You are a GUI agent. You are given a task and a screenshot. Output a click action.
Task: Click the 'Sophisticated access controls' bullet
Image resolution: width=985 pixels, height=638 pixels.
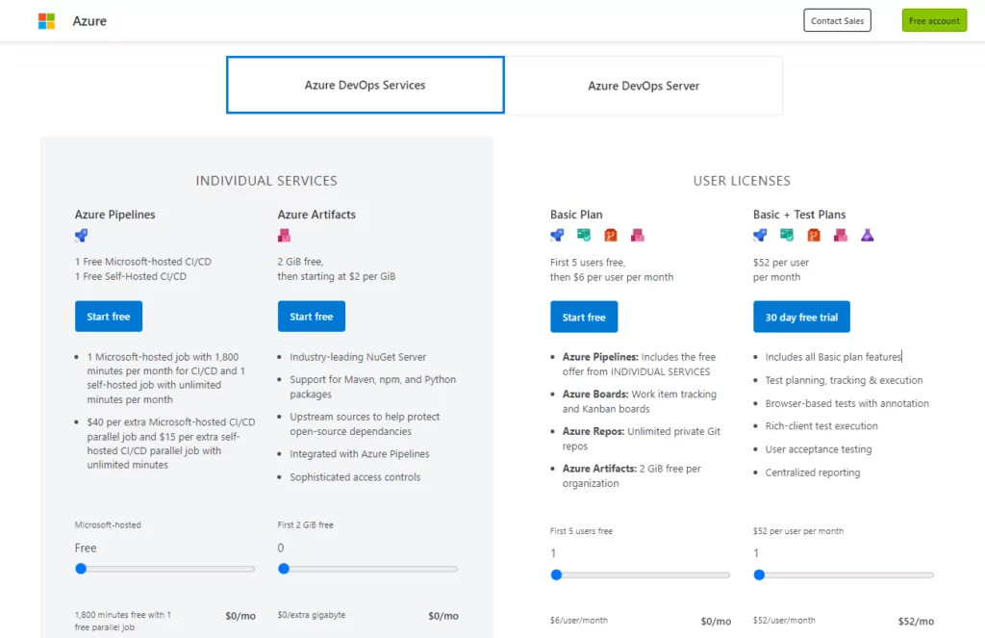pos(355,477)
